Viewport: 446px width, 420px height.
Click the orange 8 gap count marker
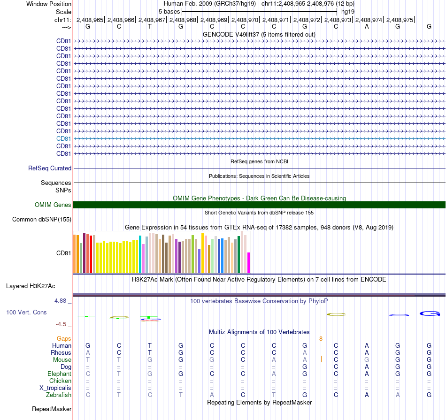pyautogui.click(x=321, y=339)
